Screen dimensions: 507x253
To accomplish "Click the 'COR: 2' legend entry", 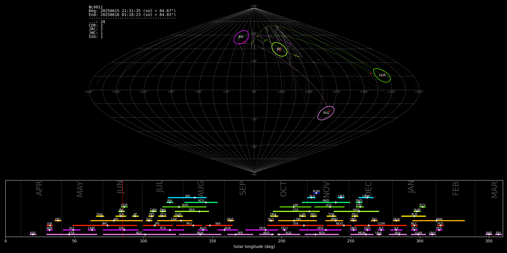I will pyautogui.click(x=96, y=26).
